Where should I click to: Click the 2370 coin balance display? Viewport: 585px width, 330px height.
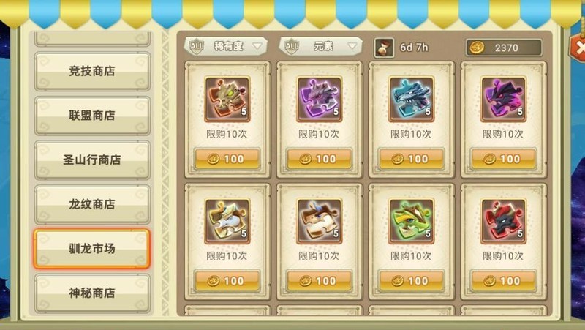[x=504, y=48]
